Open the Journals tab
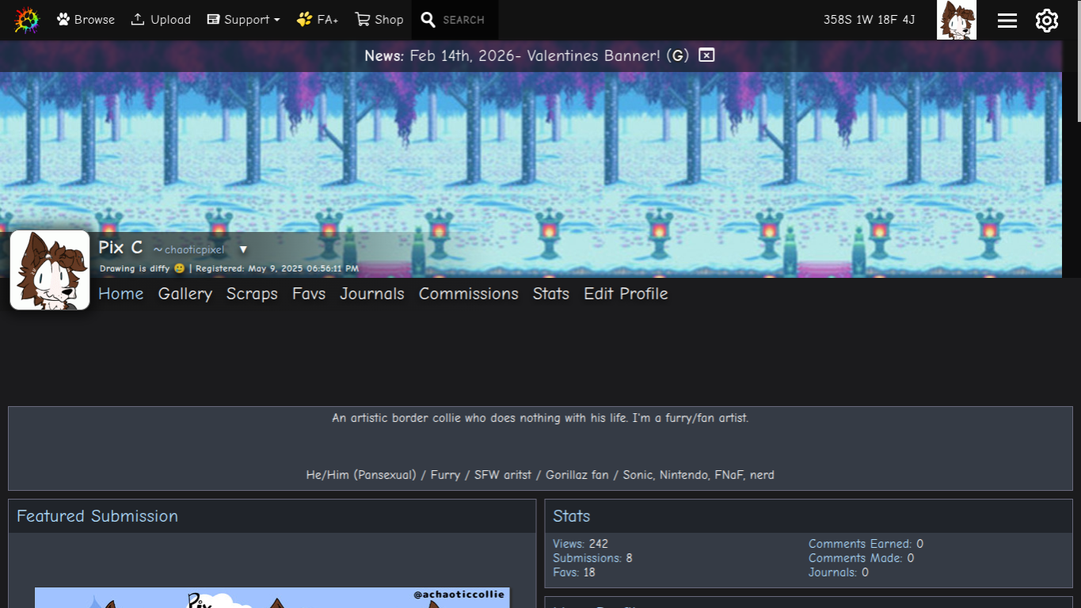This screenshot has width=1081, height=608. pyautogui.click(x=371, y=294)
